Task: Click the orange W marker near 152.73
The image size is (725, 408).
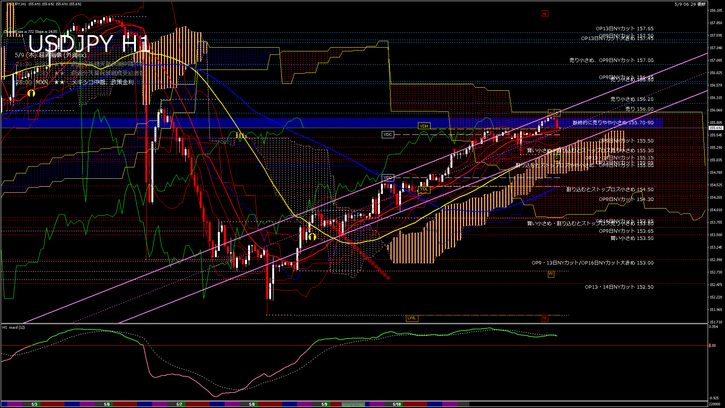Action: (551, 274)
